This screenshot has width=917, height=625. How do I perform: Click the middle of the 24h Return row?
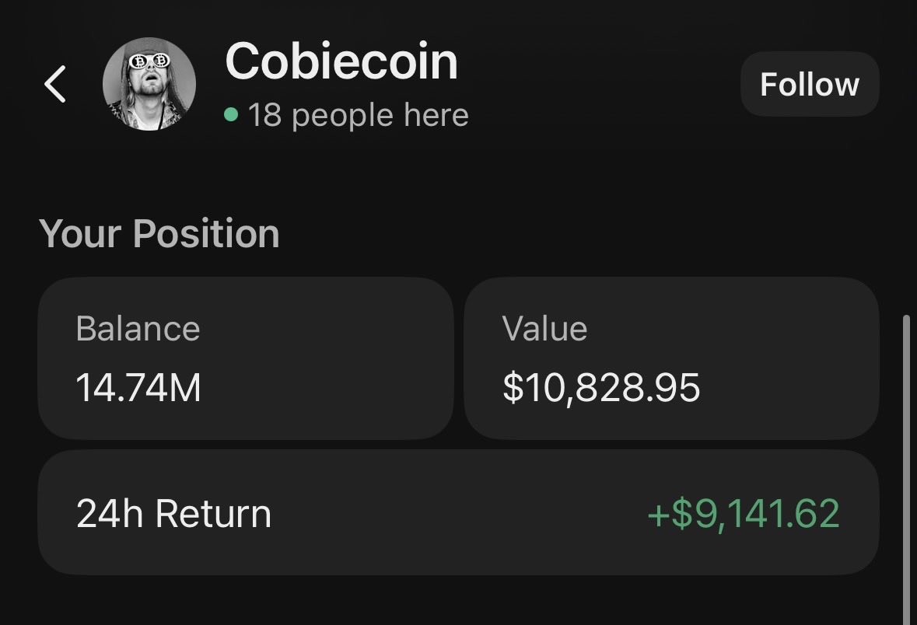(x=458, y=514)
